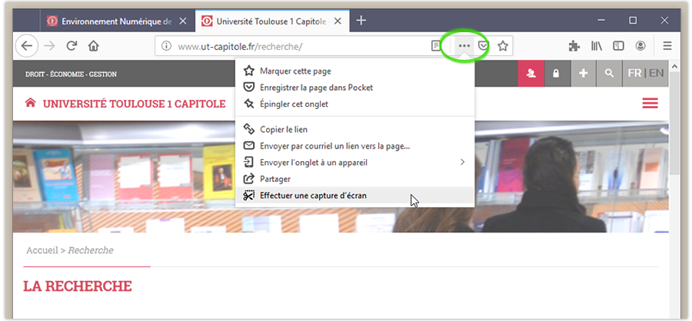
Task: Click the Recherche breadcrumb text
Action: 91,250
